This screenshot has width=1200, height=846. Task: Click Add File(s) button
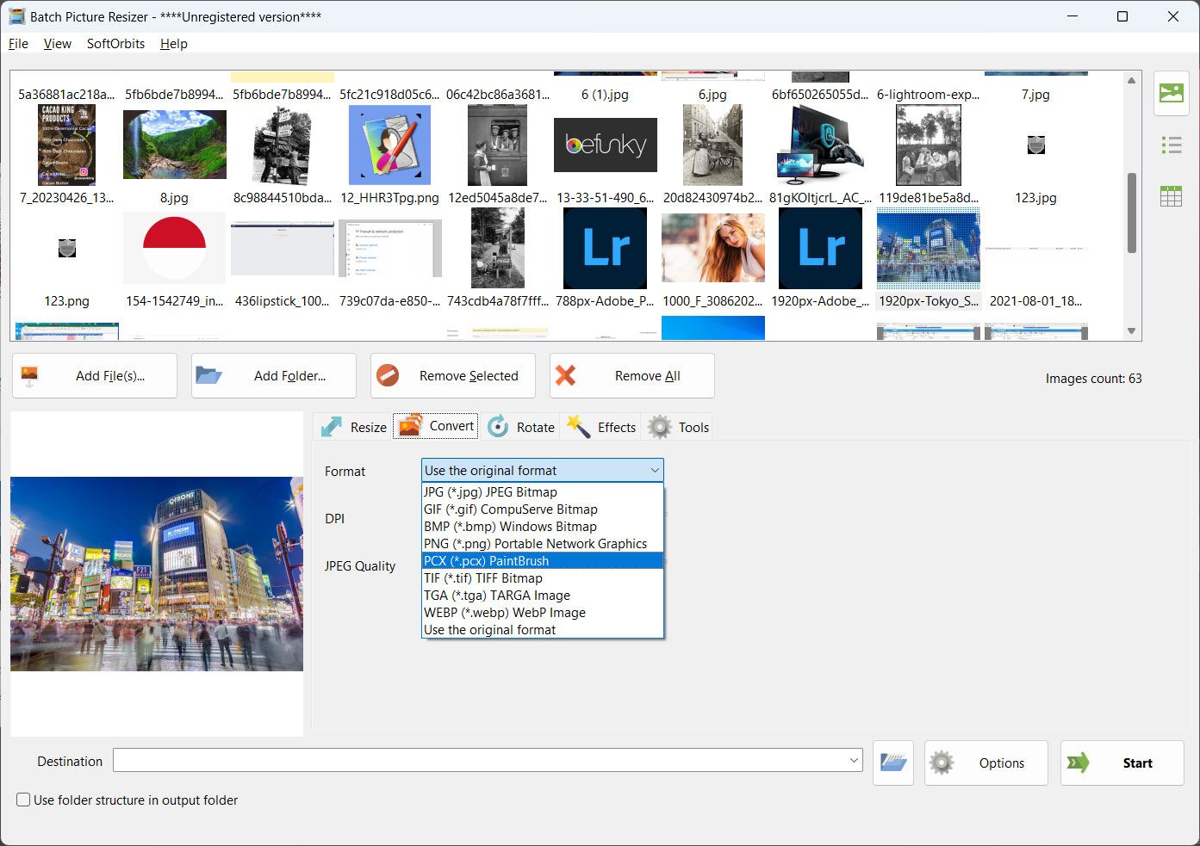click(x=95, y=376)
